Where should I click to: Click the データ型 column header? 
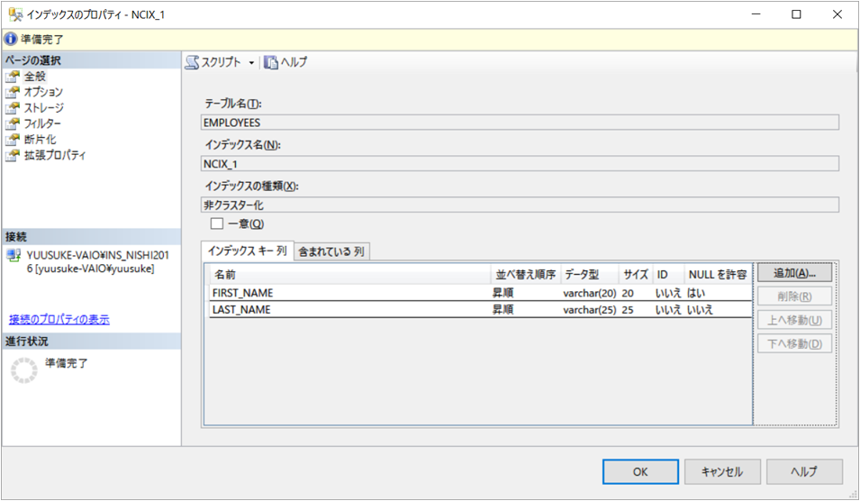(x=590, y=274)
